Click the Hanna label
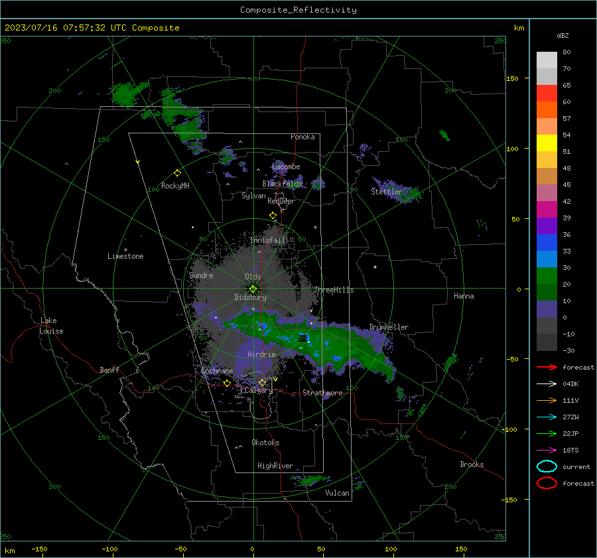 tap(464, 295)
